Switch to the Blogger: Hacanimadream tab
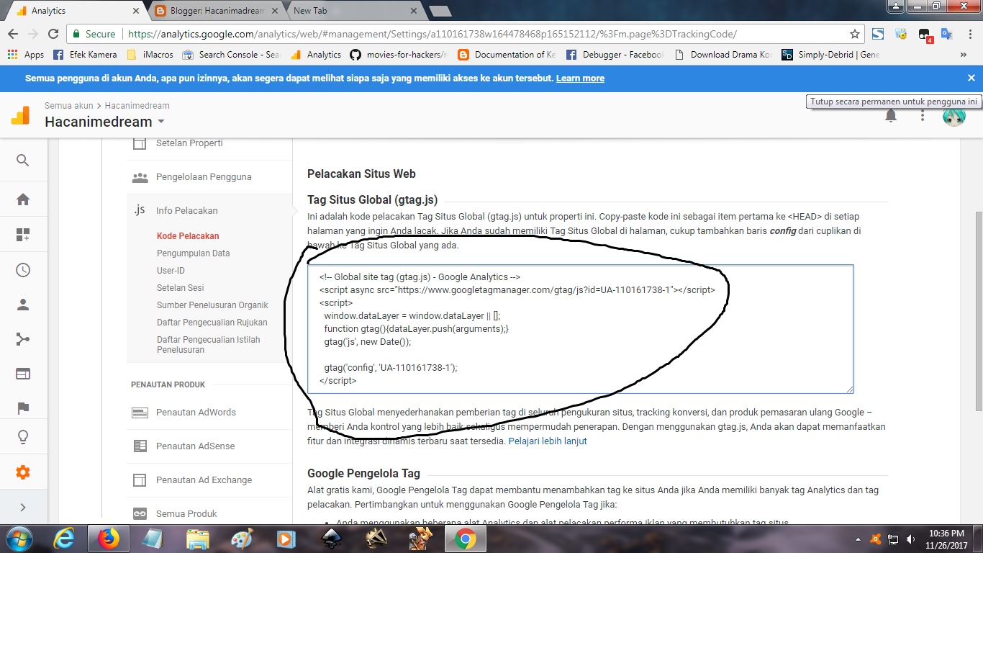The width and height of the screenshot is (983, 648). click(x=217, y=11)
